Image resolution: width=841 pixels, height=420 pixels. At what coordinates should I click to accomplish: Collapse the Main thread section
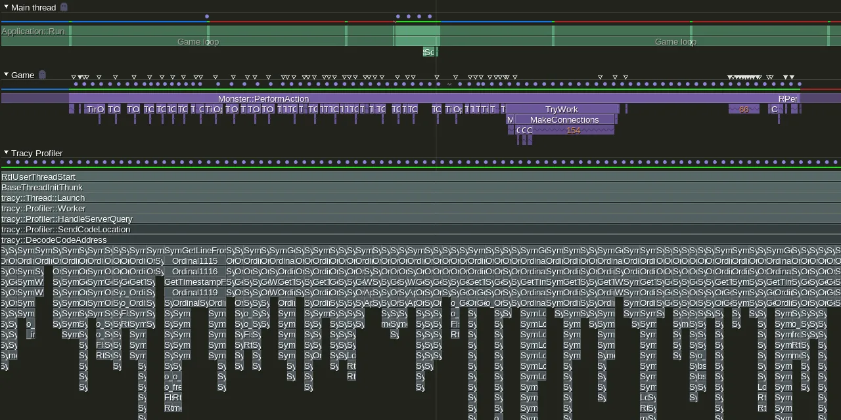tap(6, 7)
